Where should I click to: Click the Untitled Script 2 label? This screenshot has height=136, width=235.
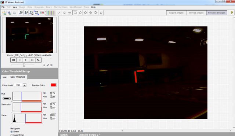click(x=89, y=135)
